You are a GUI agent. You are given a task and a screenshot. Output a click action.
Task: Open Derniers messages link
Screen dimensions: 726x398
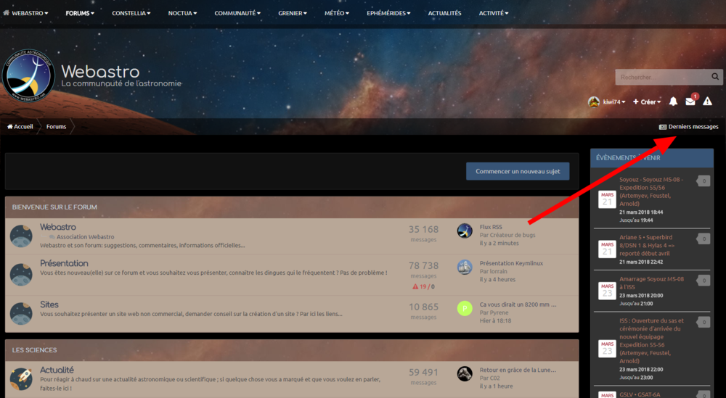pos(689,127)
